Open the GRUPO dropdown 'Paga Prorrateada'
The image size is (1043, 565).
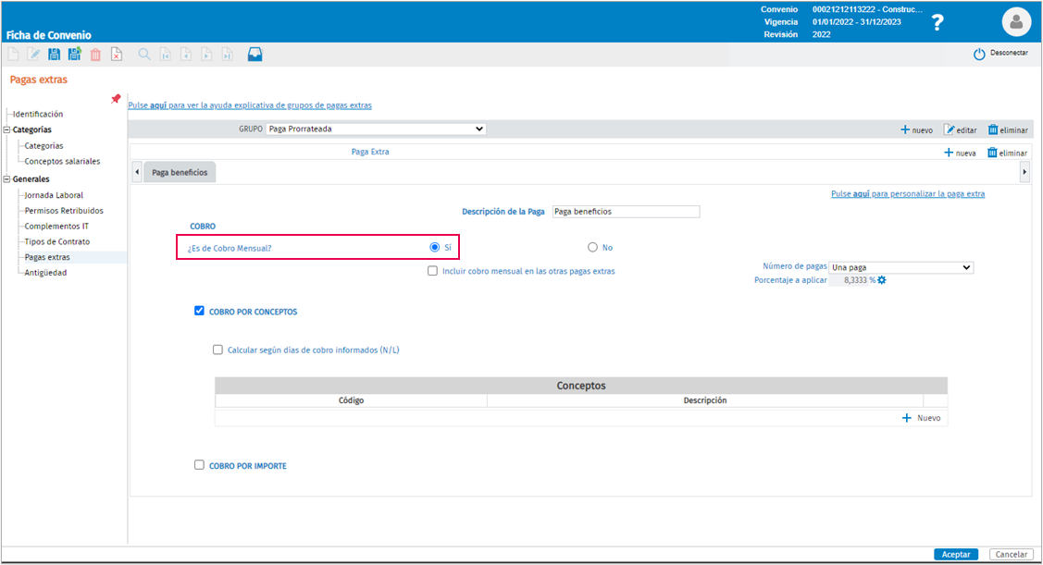coord(376,129)
